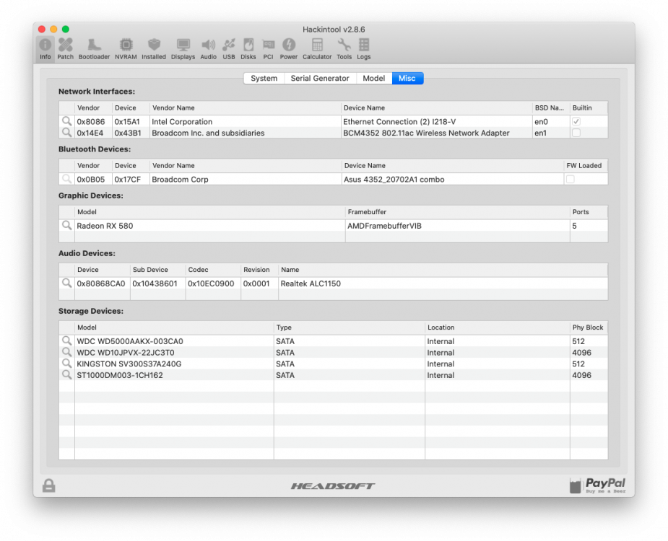Open the Power section
Screen dimensions: 668x541
click(x=289, y=49)
